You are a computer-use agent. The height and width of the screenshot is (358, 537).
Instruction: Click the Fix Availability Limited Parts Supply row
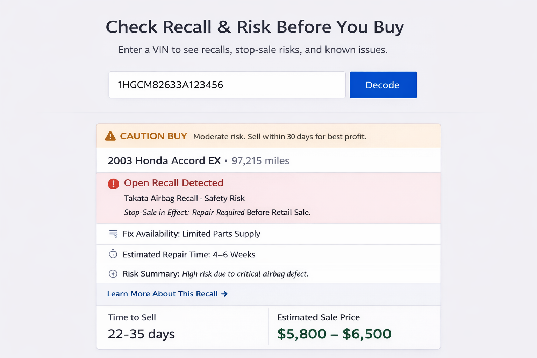coord(191,234)
